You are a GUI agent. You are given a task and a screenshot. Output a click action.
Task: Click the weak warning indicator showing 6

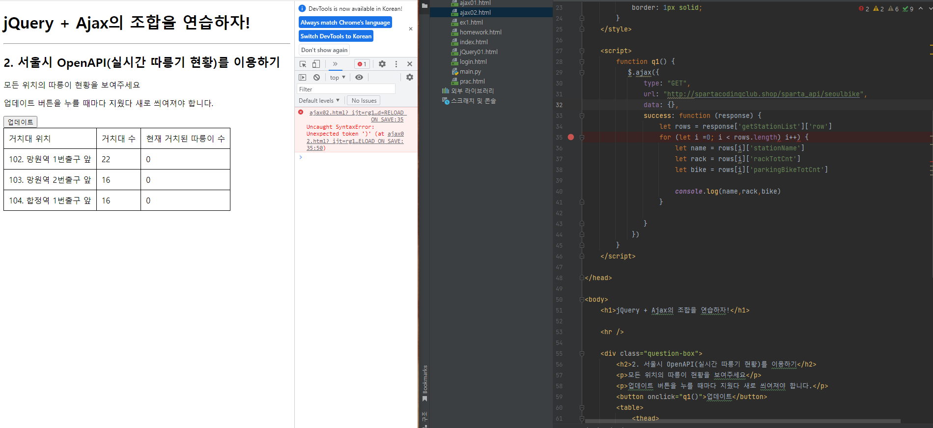point(893,9)
